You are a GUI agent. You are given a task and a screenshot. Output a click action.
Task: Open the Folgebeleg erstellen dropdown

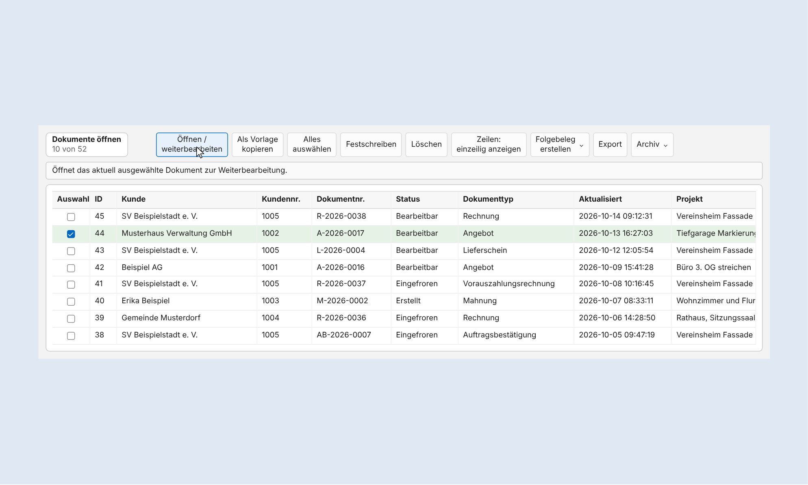pos(560,144)
